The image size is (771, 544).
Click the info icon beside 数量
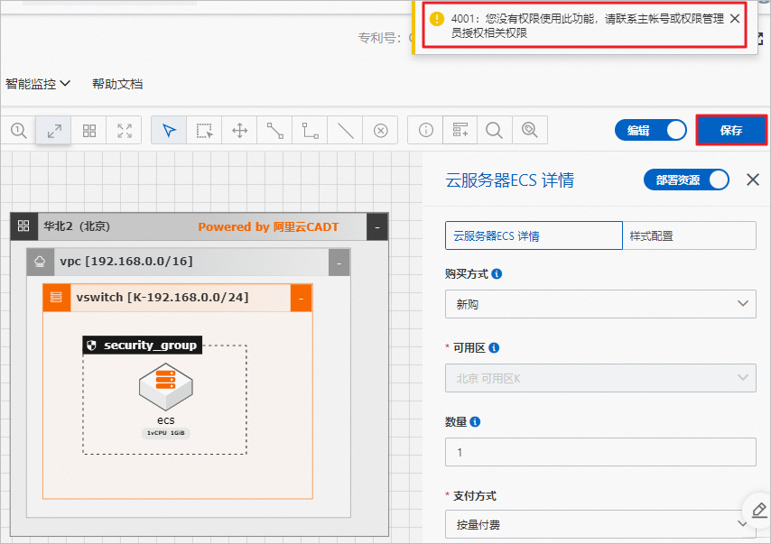[x=475, y=421]
